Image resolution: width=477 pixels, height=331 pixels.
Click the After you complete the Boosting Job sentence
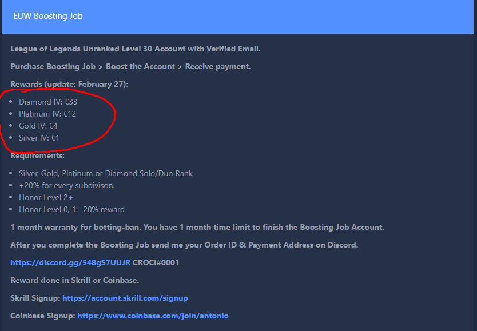(x=184, y=245)
